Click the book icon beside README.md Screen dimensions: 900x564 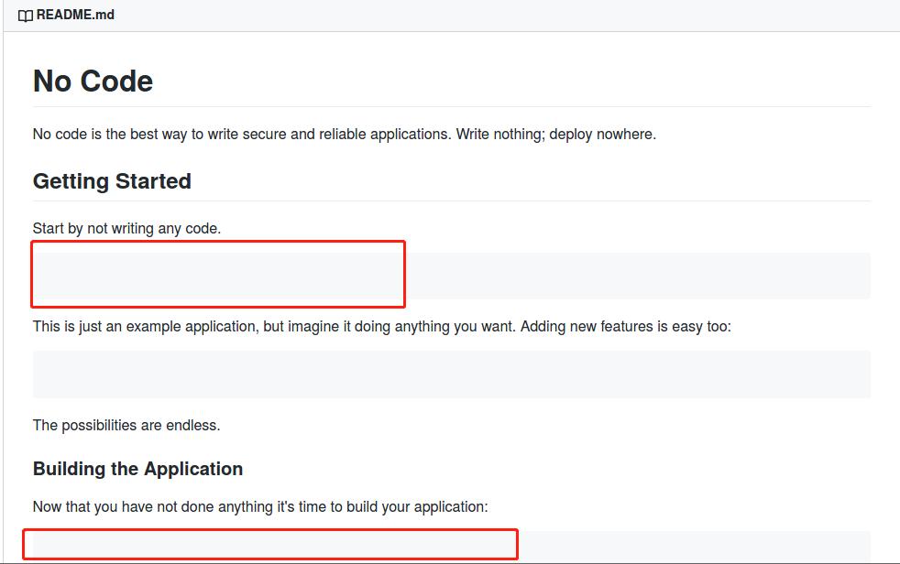point(25,16)
